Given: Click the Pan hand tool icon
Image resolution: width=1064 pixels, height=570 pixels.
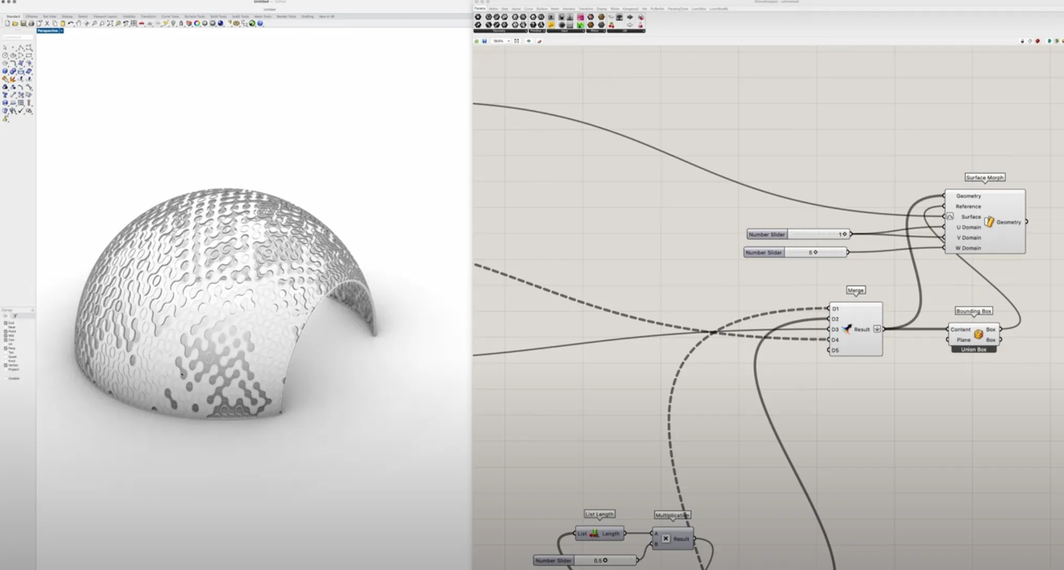Looking at the screenshot, I should (79, 24).
